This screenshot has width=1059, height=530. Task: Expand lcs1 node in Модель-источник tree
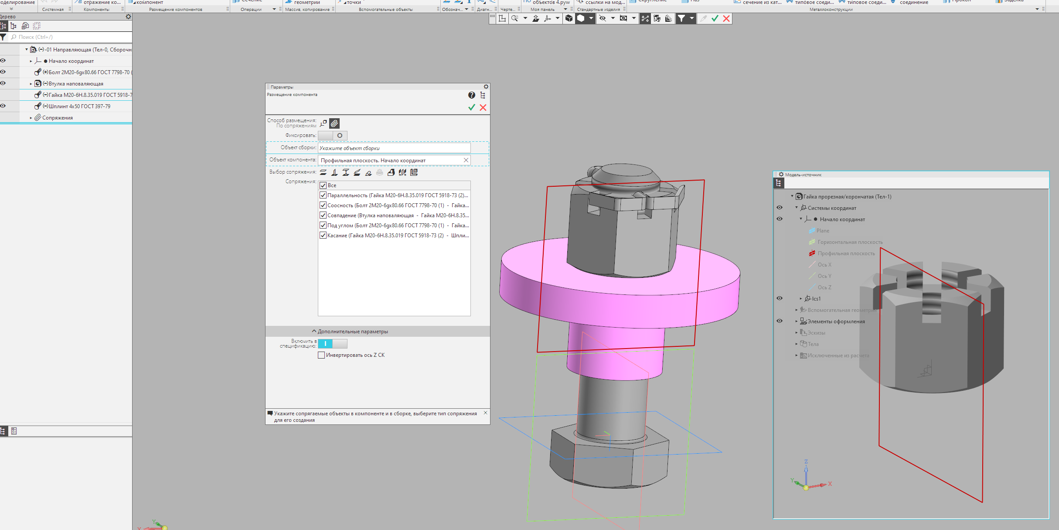click(x=801, y=299)
